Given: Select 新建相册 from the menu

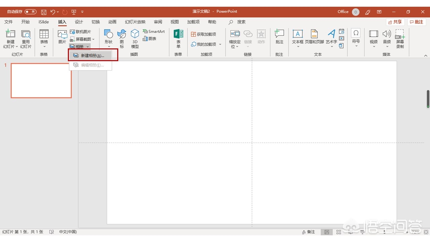Looking at the screenshot, I should pos(92,55).
